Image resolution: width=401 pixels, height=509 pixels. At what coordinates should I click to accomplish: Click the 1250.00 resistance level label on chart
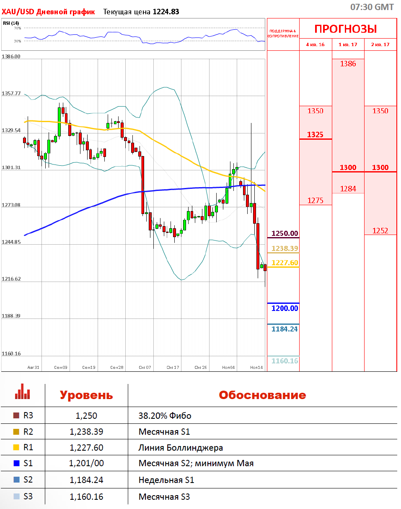285,233
